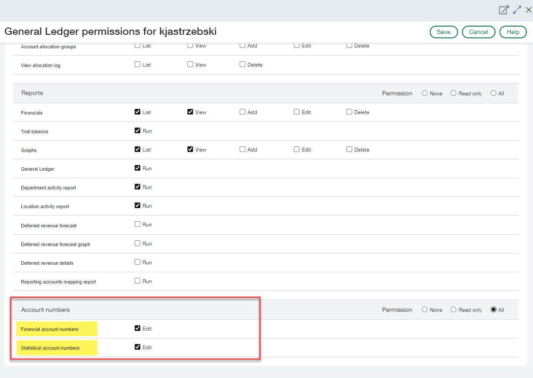Screen dimensions: 533x378
Task: Set Account numbers permission to None
Action: coord(424,310)
